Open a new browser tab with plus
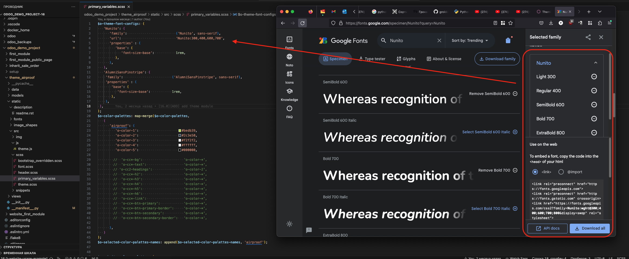The image size is (629, 259). pyautogui.click(x=589, y=12)
